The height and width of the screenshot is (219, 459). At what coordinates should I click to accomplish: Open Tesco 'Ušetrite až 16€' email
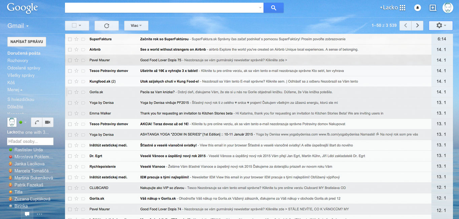tap(248, 71)
